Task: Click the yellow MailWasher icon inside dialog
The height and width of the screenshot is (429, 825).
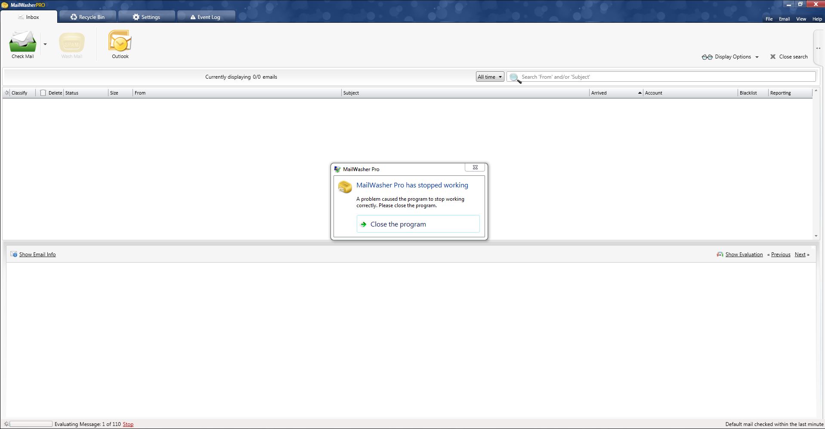Action: click(345, 187)
